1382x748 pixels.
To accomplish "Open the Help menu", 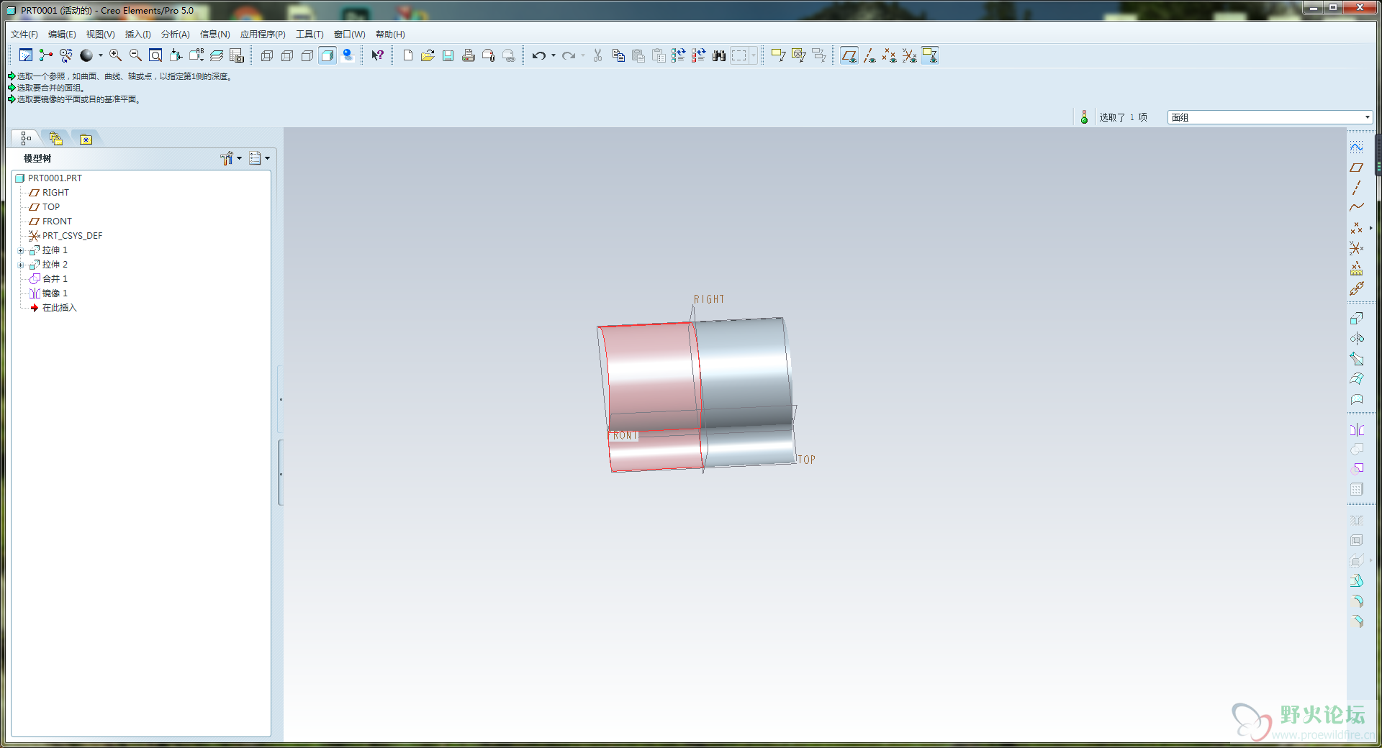I will 390,35.
